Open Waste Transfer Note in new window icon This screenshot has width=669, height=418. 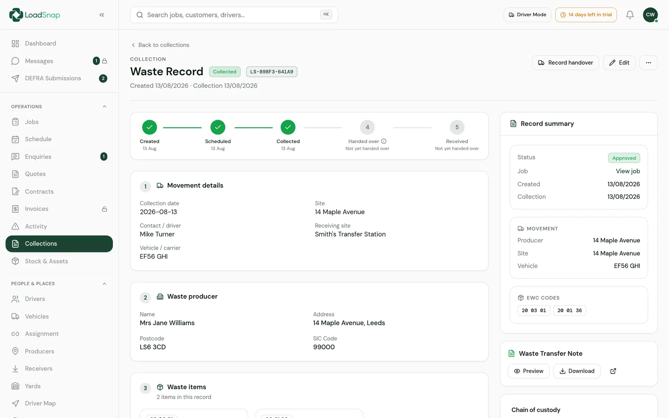coord(613,371)
